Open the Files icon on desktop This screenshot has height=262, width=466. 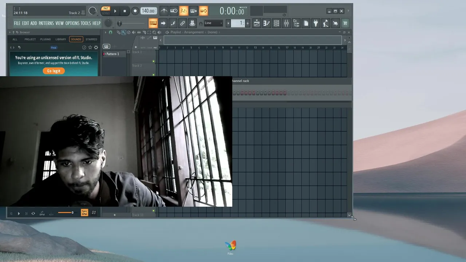click(230, 247)
